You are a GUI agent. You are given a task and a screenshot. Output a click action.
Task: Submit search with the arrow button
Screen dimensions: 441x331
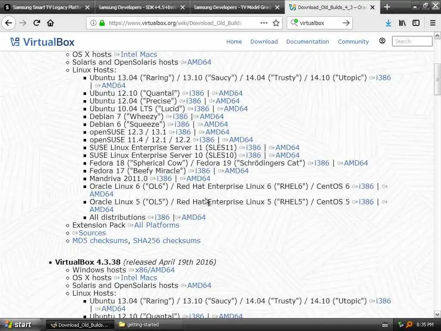click(346, 23)
